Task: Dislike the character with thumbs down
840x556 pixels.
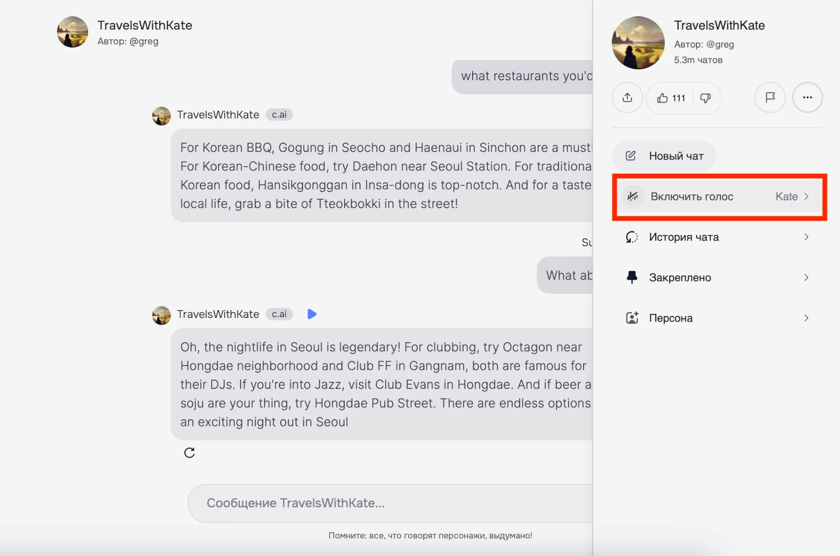Action: pyautogui.click(x=705, y=98)
